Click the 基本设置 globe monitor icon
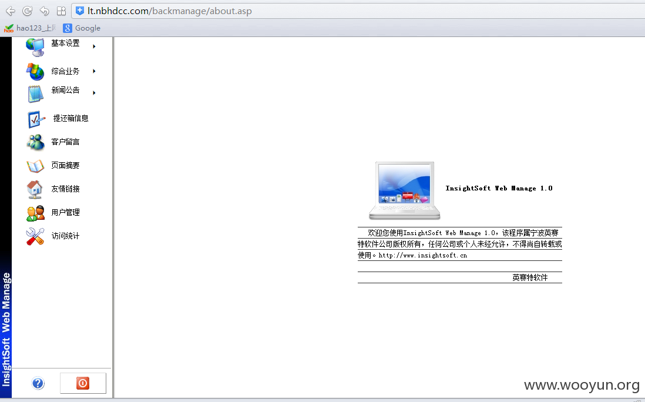 click(x=35, y=46)
